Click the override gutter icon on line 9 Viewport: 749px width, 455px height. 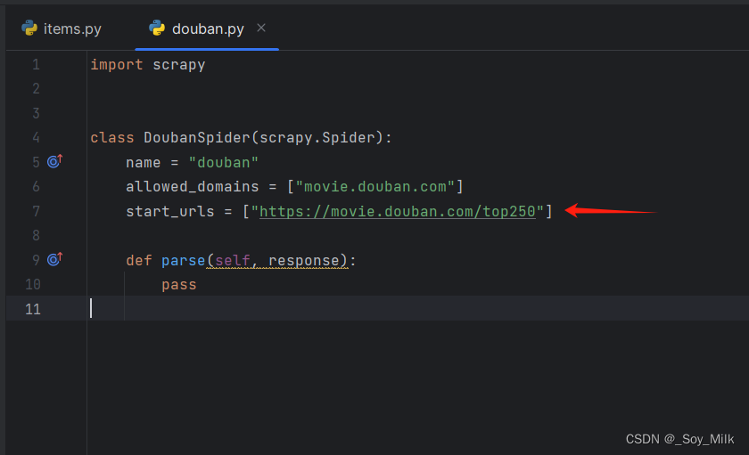(x=55, y=259)
